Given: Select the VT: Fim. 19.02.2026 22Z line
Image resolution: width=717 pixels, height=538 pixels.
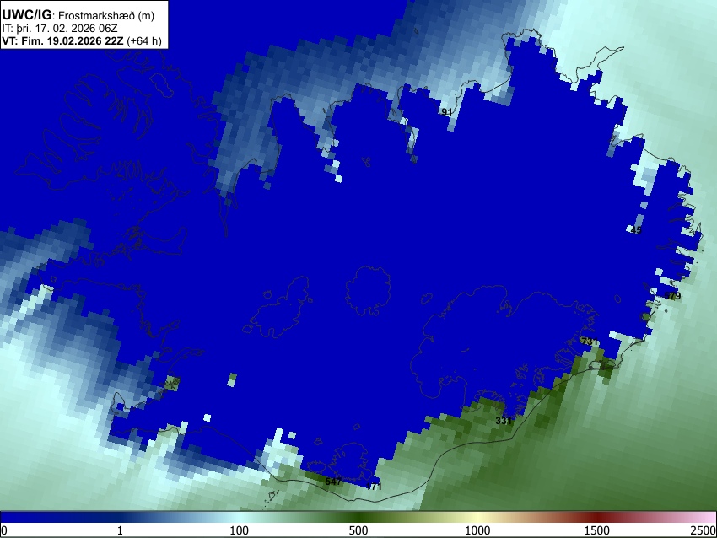Looking at the screenshot, I should coord(82,40).
